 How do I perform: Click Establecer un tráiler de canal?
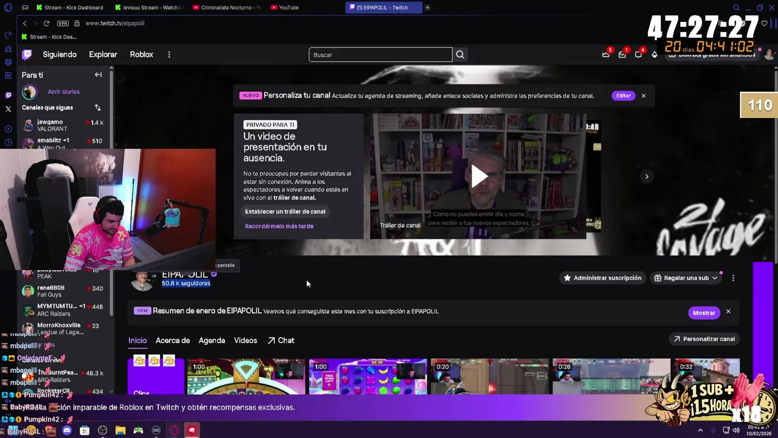(285, 212)
